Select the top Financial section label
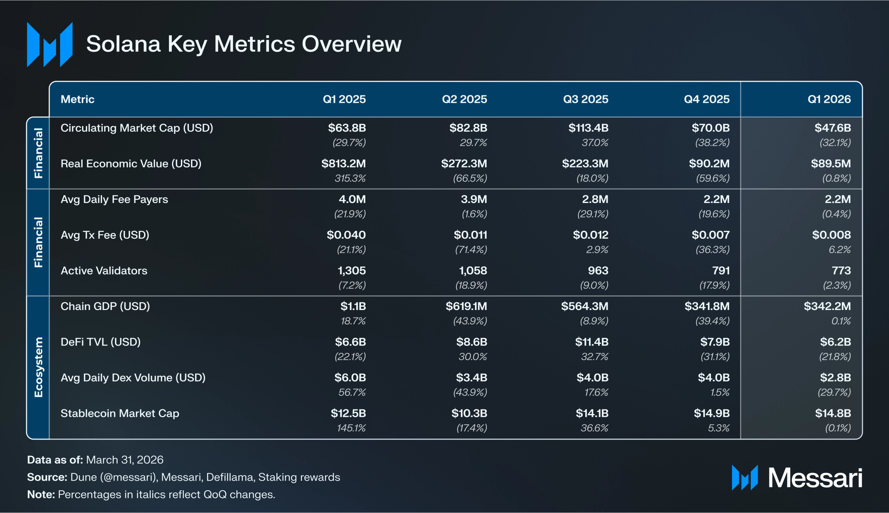The width and height of the screenshot is (889, 513). (x=38, y=153)
